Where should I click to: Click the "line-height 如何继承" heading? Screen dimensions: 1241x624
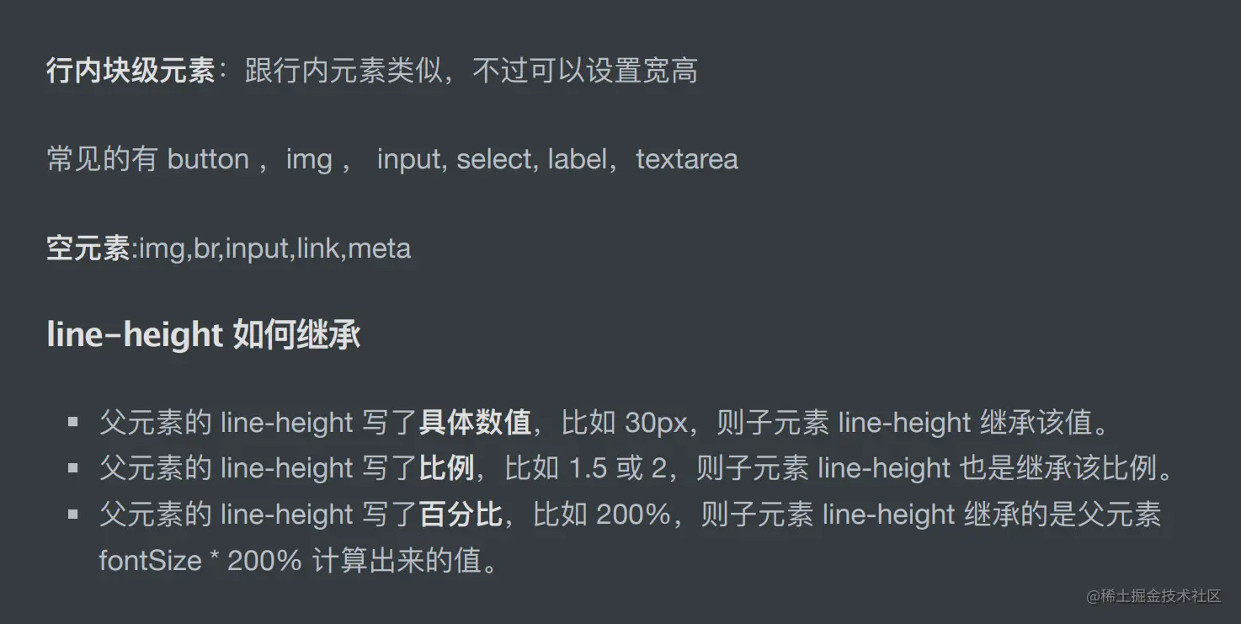pos(204,335)
